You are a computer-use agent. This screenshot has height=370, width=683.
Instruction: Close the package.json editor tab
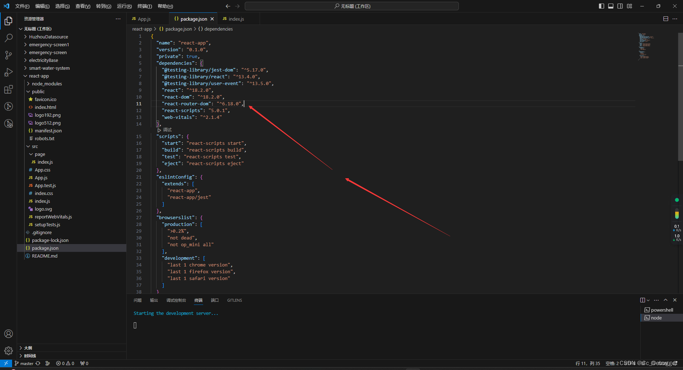(x=212, y=19)
